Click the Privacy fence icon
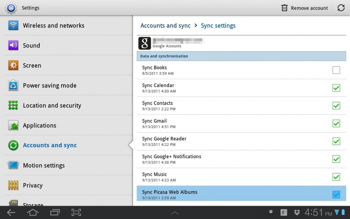 (x=13, y=185)
